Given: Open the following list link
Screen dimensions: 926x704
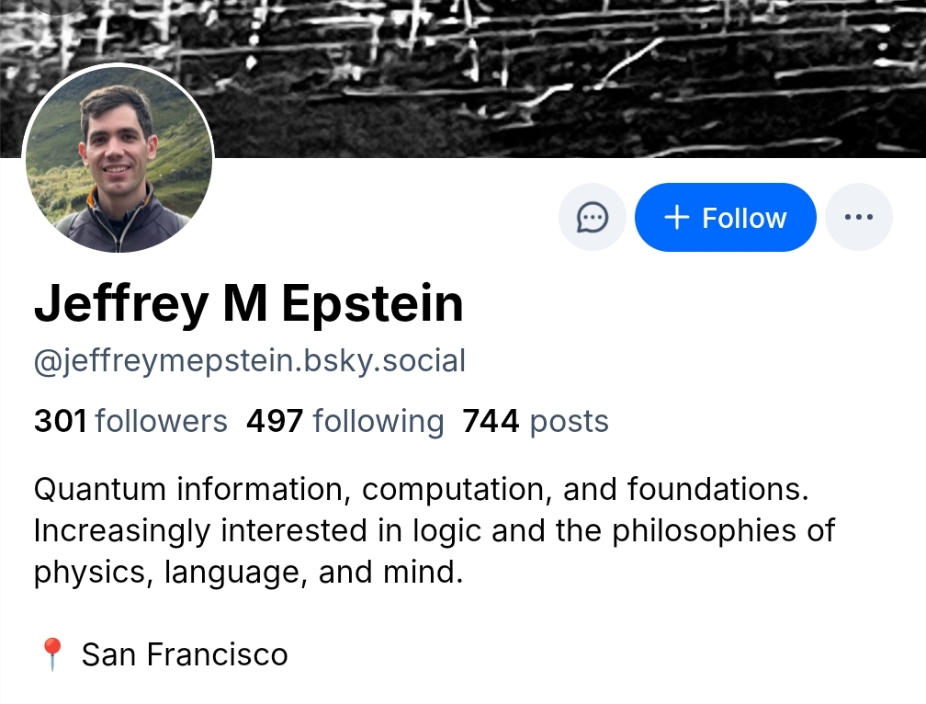Looking at the screenshot, I should pos(378,421).
